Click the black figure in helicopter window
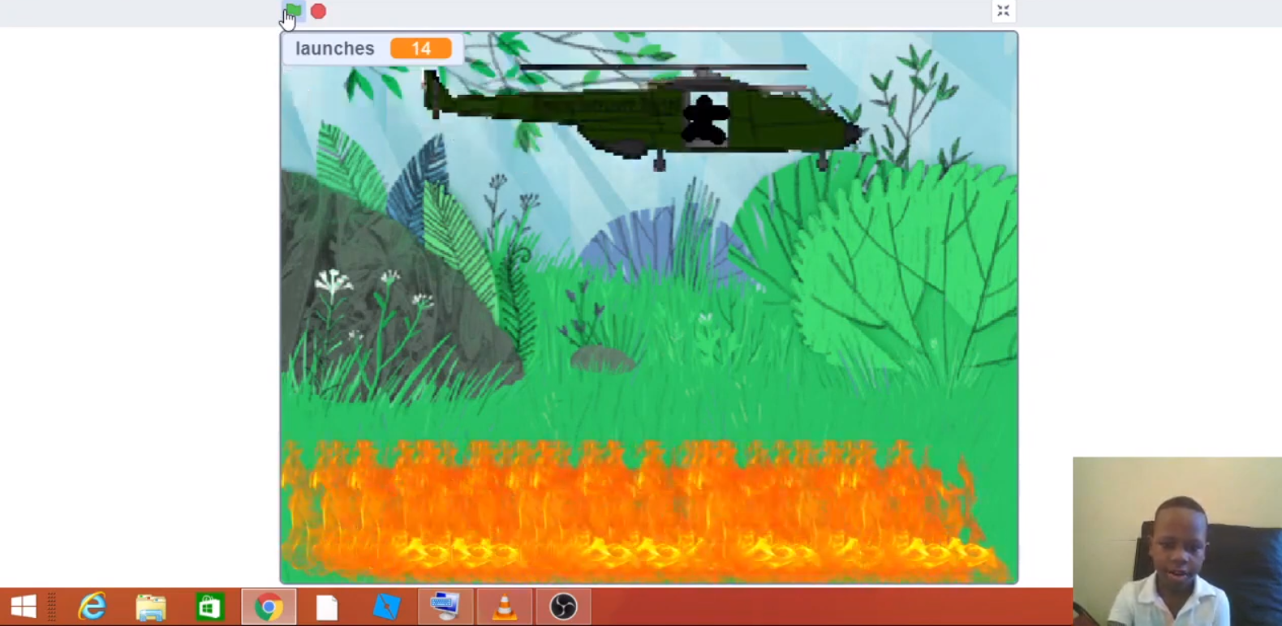Image resolution: width=1282 pixels, height=626 pixels. pyautogui.click(x=704, y=120)
